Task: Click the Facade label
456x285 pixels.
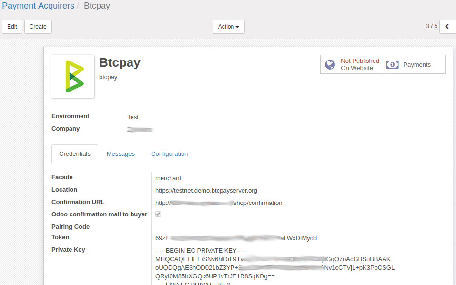Action: pos(62,177)
